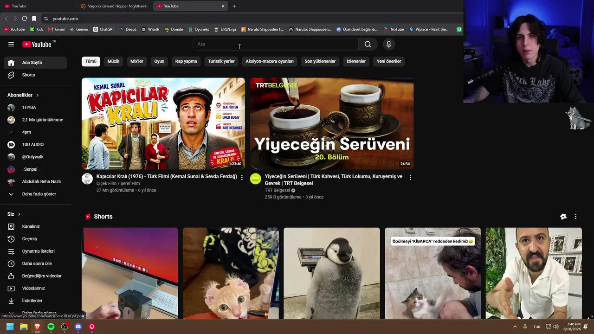The height and width of the screenshot is (334, 594).
Task: Open a new browser tab with plus
Action: click(234, 6)
